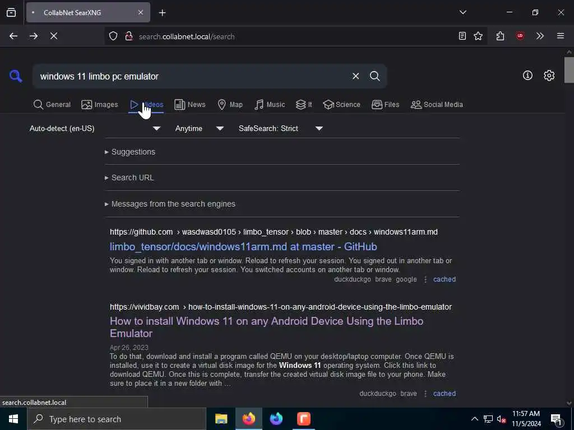Open SafeSearch: Strict dropdown

280,128
